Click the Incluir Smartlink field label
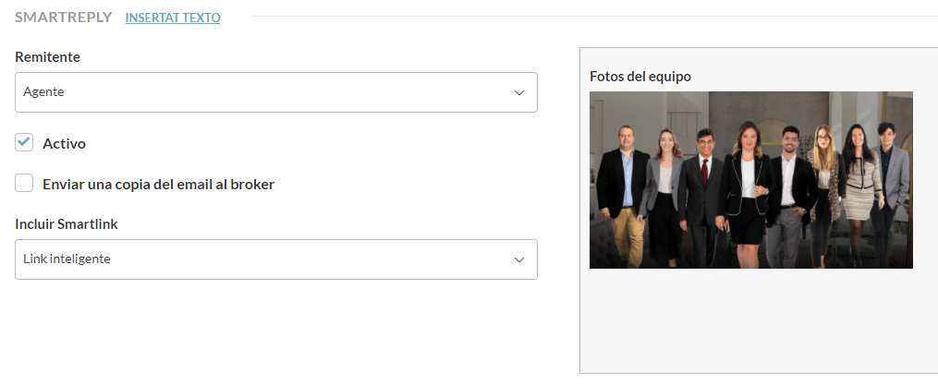Viewport: 938px width, 385px height. point(66,223)
